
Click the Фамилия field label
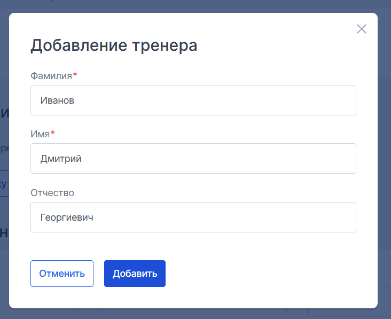(51, 76)
